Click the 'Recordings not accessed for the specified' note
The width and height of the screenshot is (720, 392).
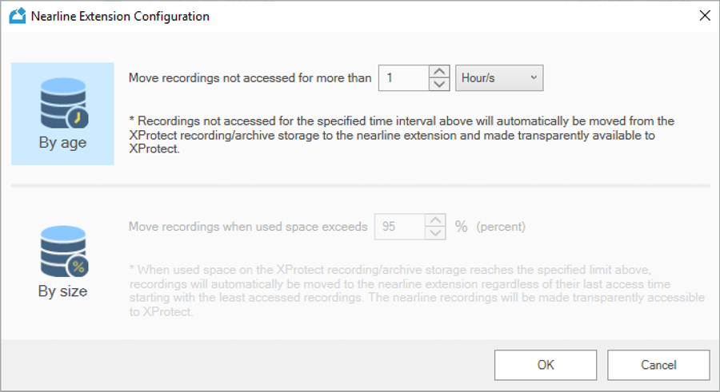(402, 135)
